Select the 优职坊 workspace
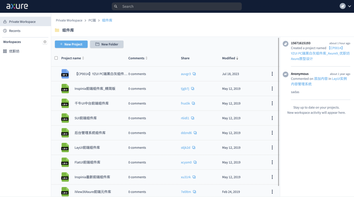Image resolution: width=354 pixels, height=197 pixels. click(x=14, y=51)
